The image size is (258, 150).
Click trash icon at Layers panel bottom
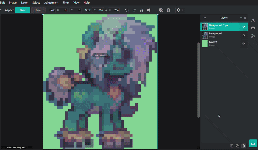(x=244, y=146)
